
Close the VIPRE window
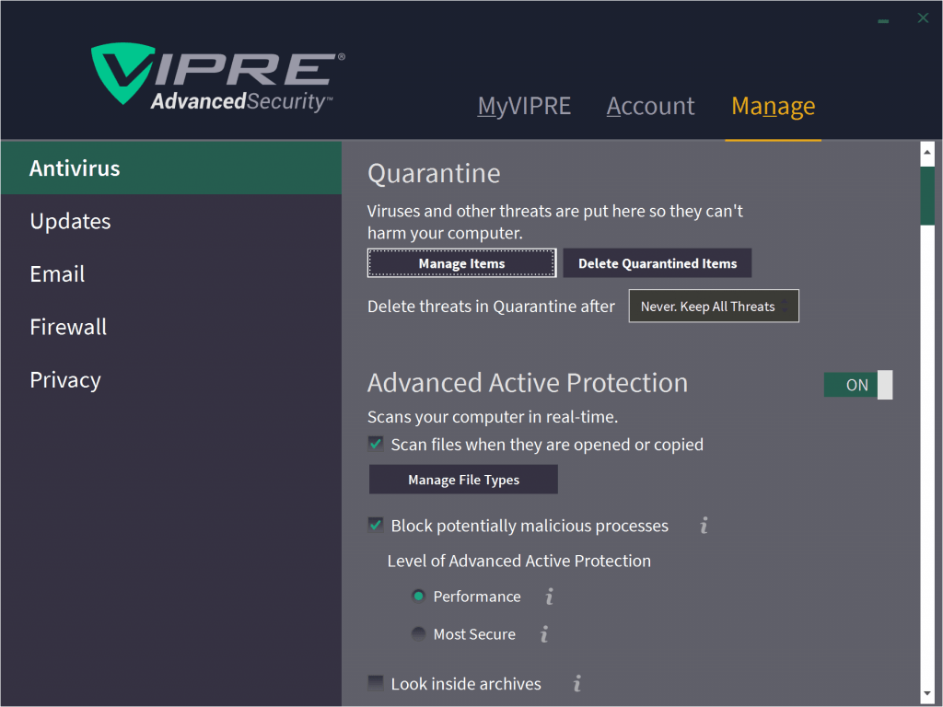click(x=923, y=18)
